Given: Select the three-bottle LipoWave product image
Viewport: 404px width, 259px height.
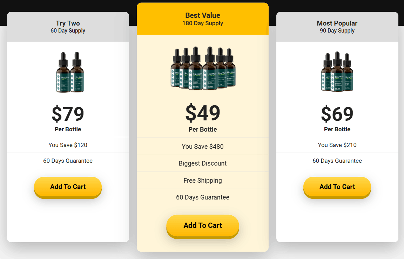Looking at the screenshot, I should point(337,72).
